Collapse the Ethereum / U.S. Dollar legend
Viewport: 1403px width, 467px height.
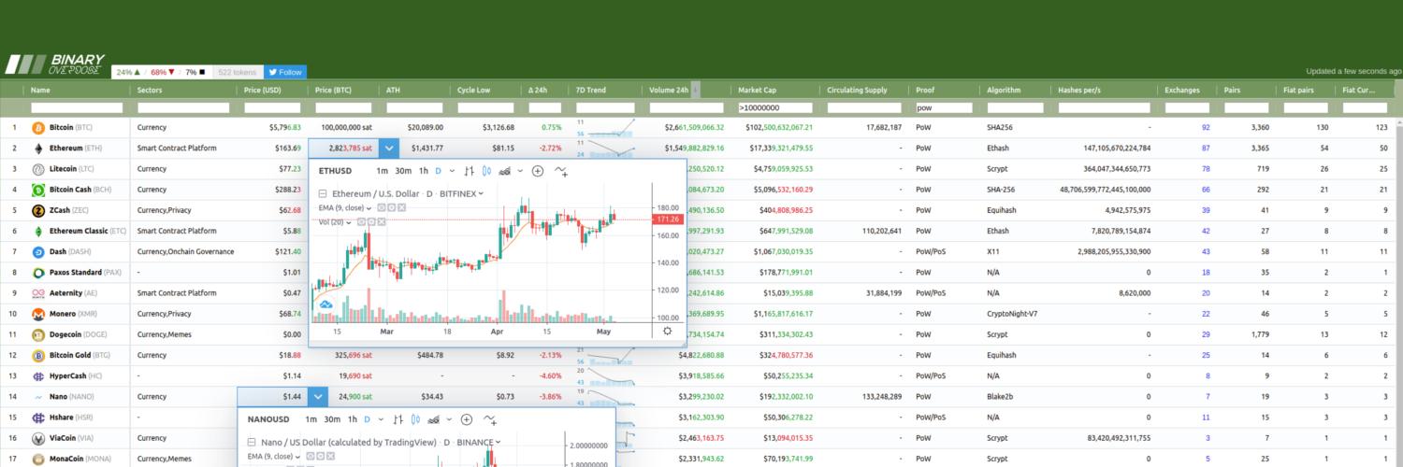(323, 193)
